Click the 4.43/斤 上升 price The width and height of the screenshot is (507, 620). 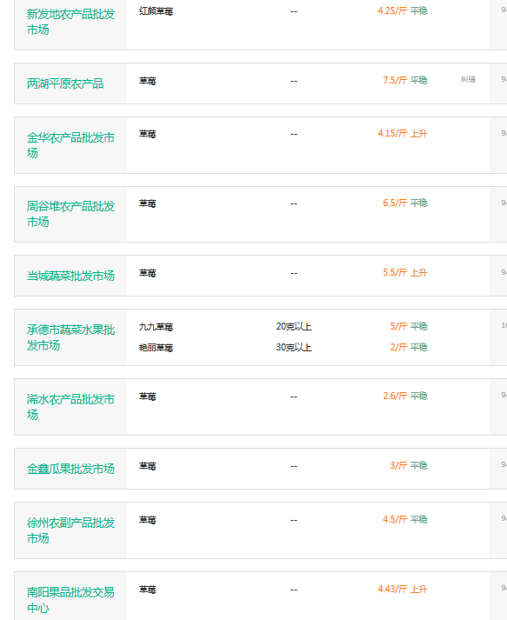tap(403, 589)
